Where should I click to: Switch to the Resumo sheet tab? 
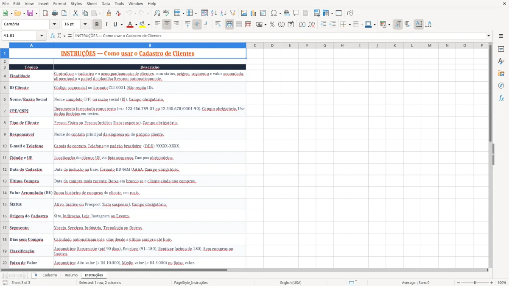(71, 275)
